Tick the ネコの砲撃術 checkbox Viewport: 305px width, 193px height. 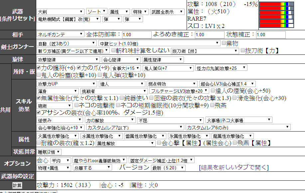76,105
